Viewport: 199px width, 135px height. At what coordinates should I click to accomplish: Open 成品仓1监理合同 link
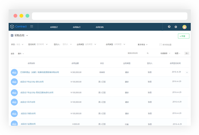point(28,124)
